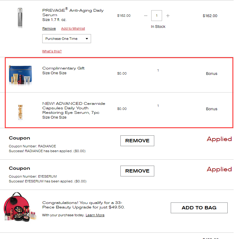The height and width of the screenshot is (239, 251).
Task: Click the minus icon to decrease serum quantity
Action: (146, 16)
